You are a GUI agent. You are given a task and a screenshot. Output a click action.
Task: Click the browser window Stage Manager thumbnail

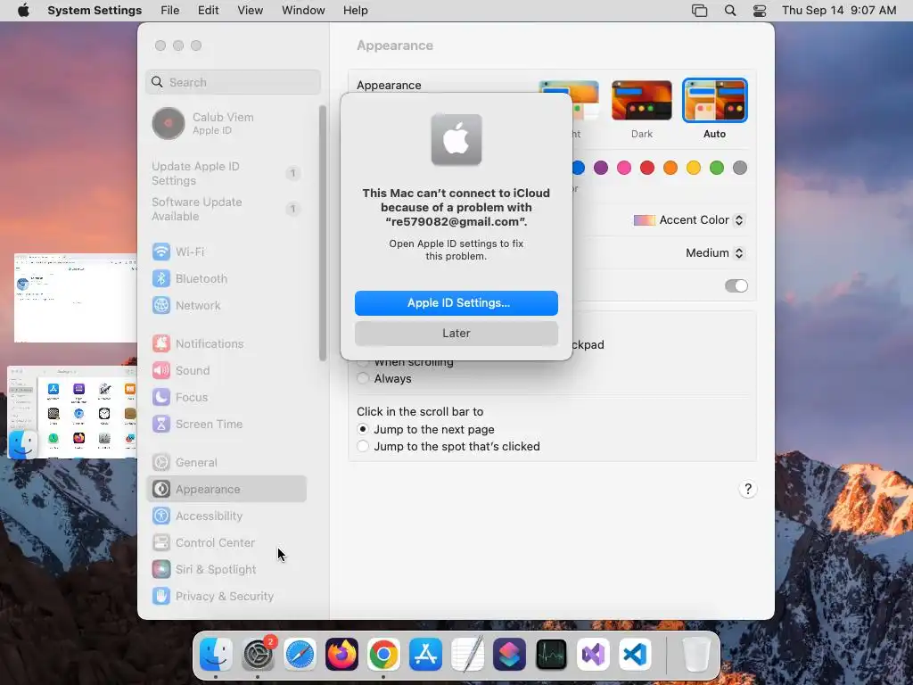point(76,298)
